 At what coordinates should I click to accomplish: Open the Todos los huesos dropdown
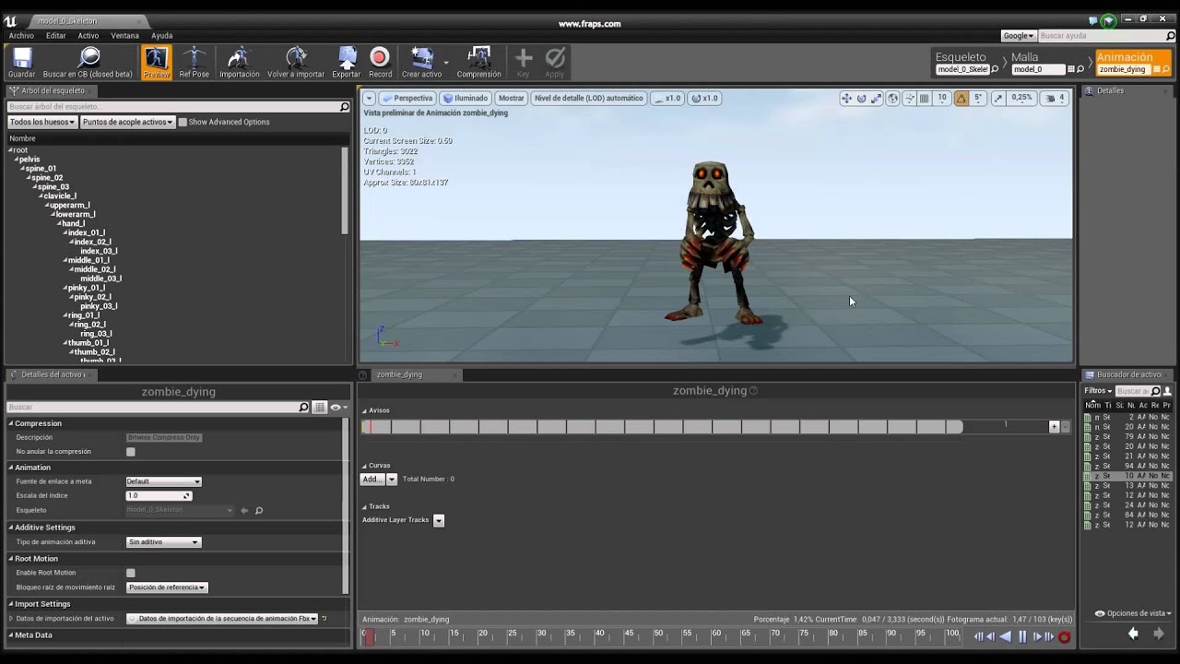42,122
